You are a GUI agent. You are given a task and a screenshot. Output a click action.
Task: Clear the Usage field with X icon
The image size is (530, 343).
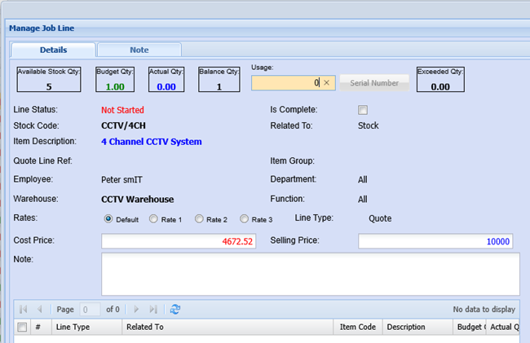tap(327, 82)
